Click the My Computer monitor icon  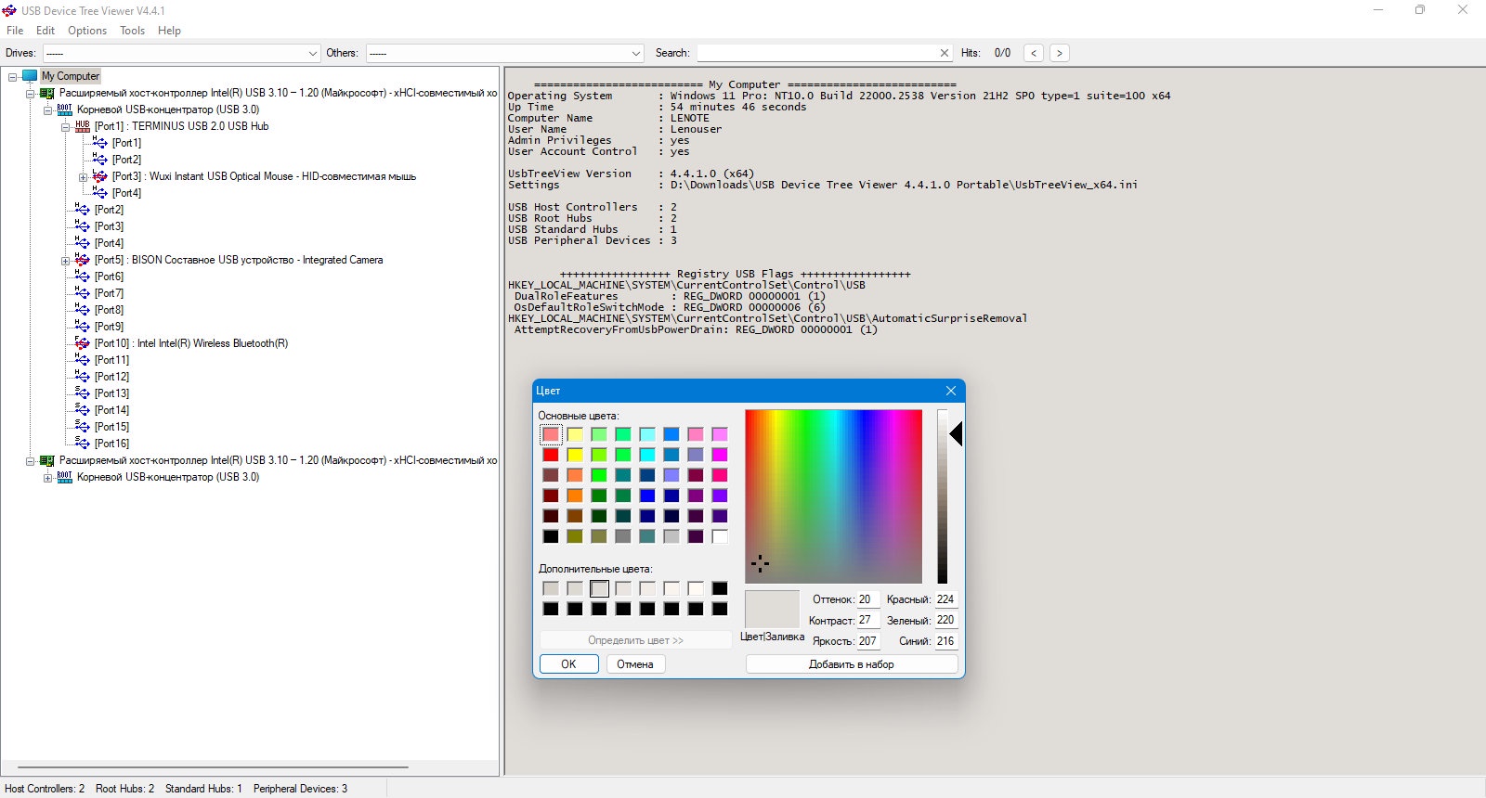click(x=30, y=76)
